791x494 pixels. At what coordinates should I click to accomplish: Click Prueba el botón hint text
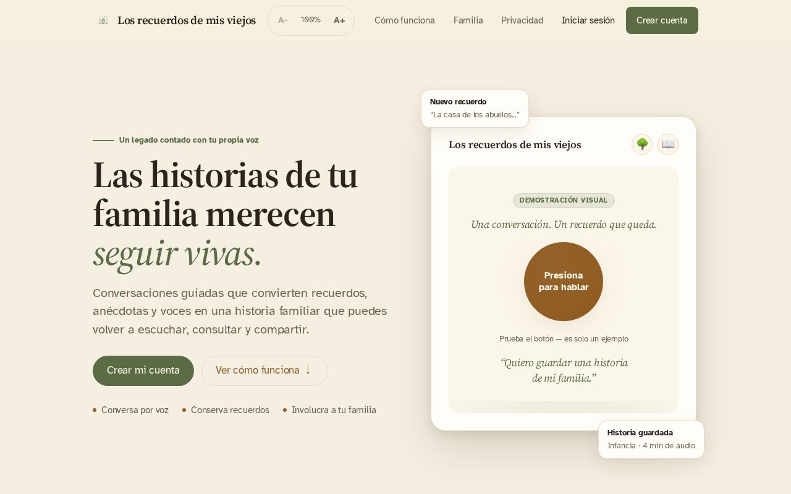point(564,339)
